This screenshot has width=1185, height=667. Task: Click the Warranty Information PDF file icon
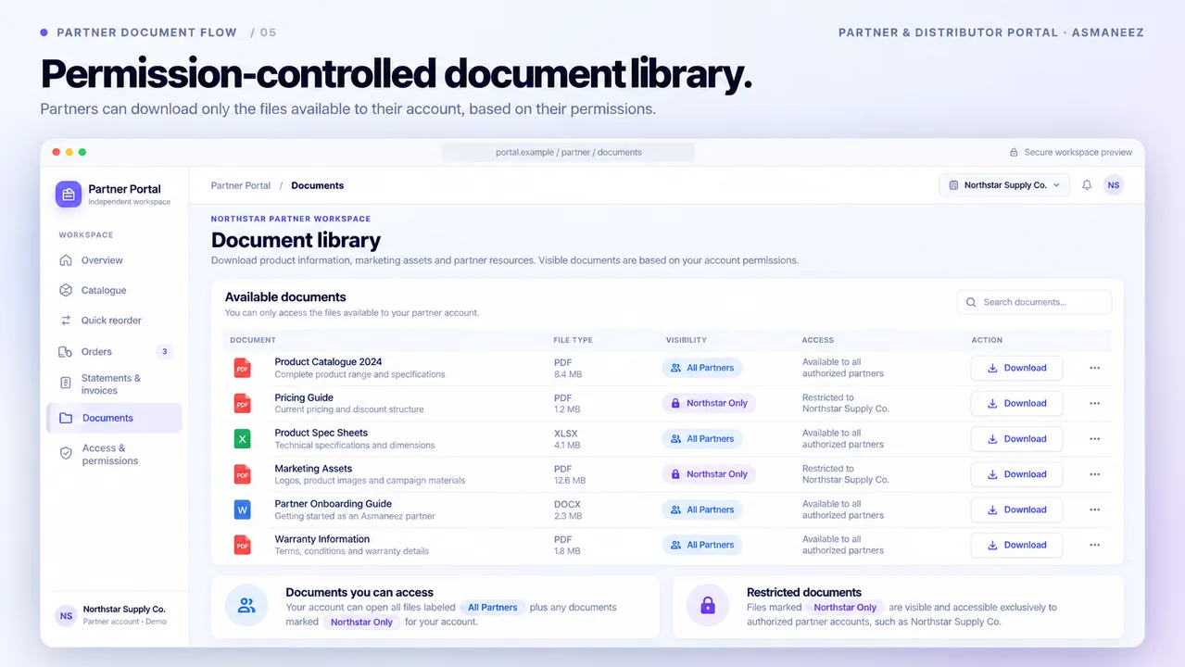[243, 545]
